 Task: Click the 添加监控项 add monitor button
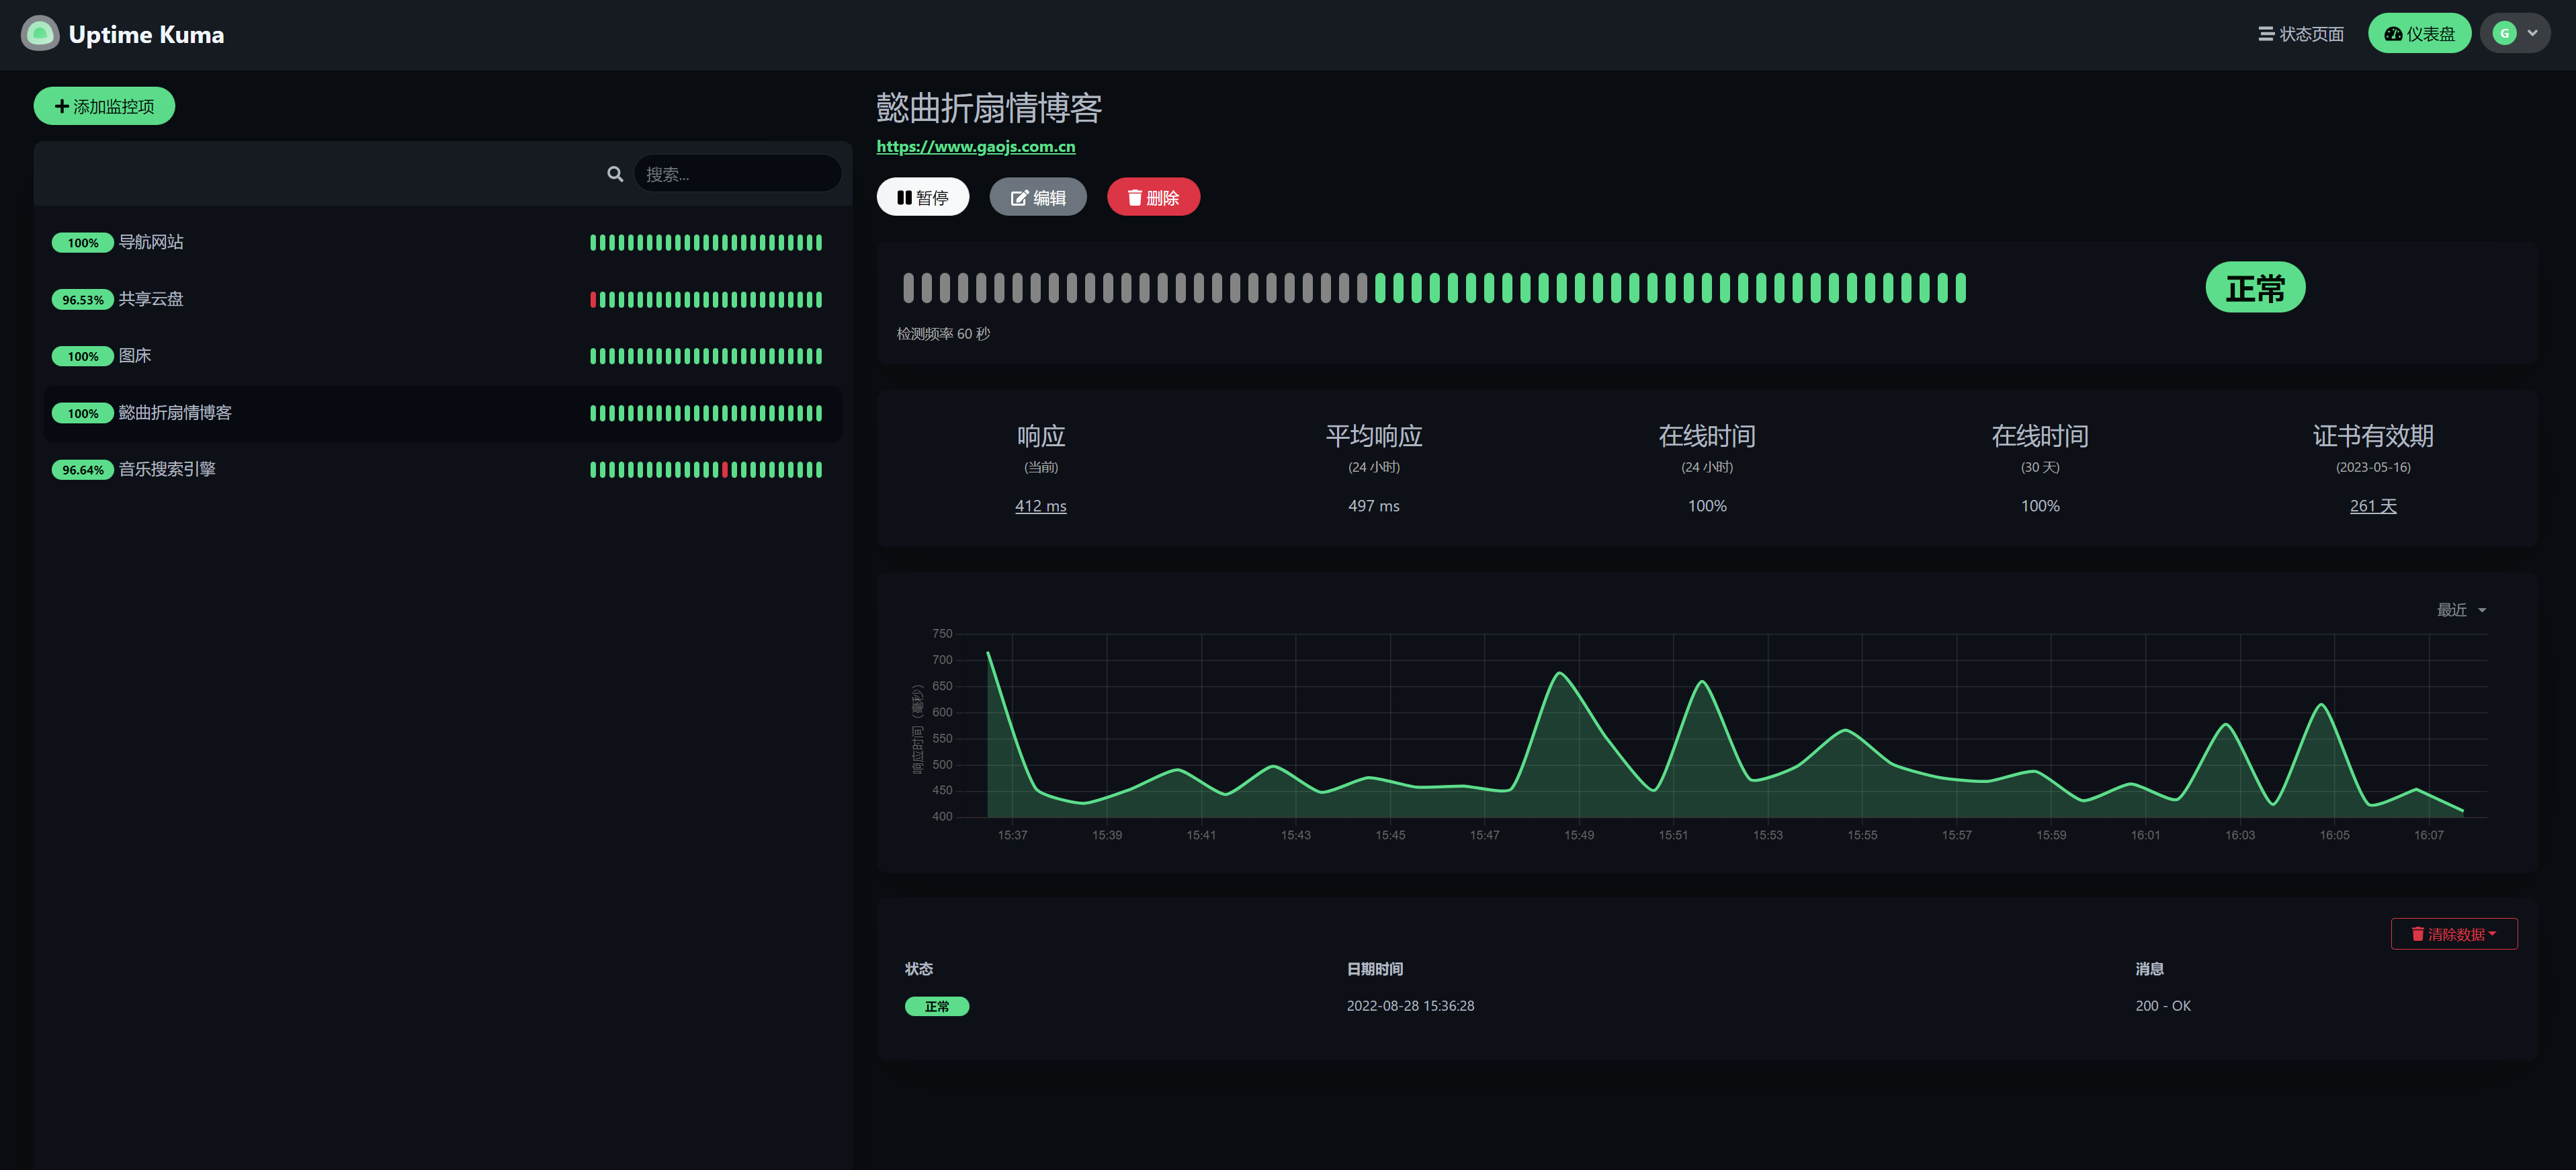(x=104, y=106)
